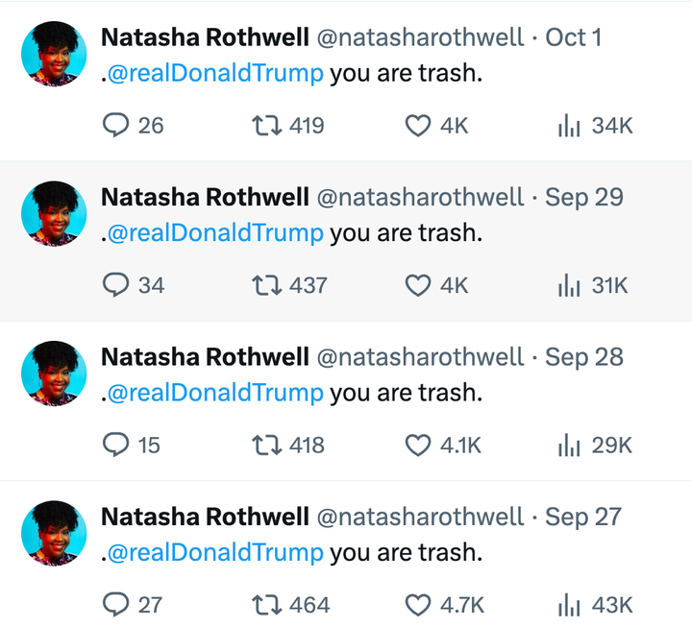Open @realDonaldTrump mention in Sep 28 tweet
This screenshot has height=627, width=692.
point(215,393)
